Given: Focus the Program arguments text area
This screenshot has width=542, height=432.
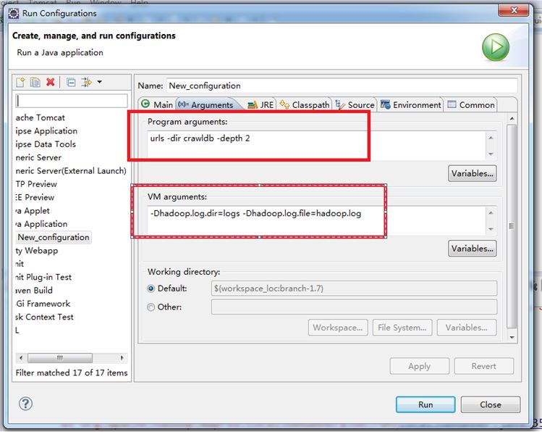Looking at the screenshot, I should tap(316, 145).
